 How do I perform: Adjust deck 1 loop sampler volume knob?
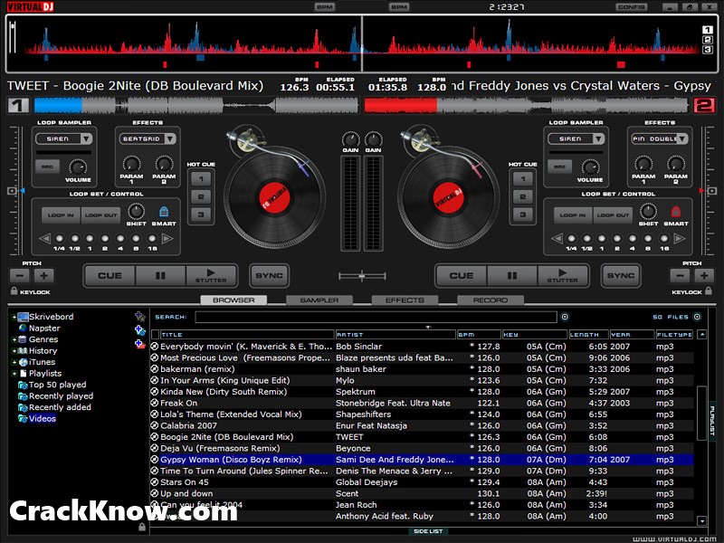78,167
